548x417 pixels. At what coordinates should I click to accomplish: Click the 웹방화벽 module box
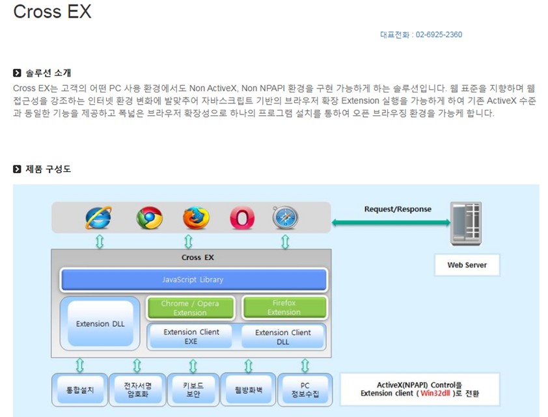click(248, 390)
